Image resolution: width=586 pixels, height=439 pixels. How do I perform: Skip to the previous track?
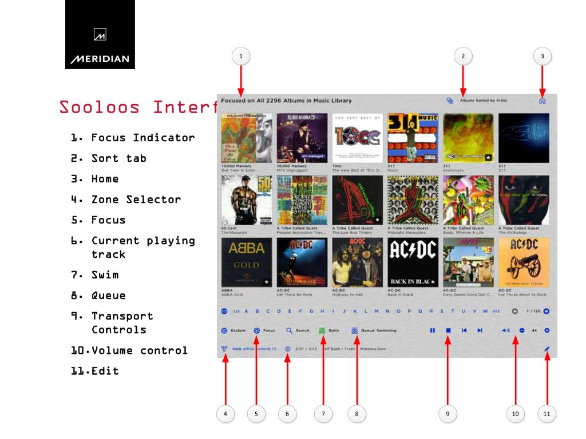464,330
